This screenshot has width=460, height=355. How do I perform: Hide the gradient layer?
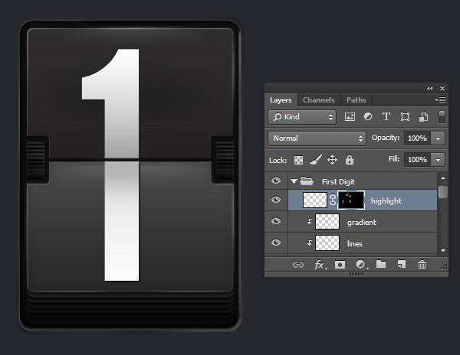(x=276, y=222)
